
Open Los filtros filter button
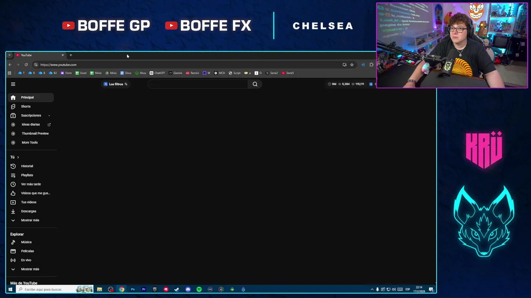click(x=115, y=84)
